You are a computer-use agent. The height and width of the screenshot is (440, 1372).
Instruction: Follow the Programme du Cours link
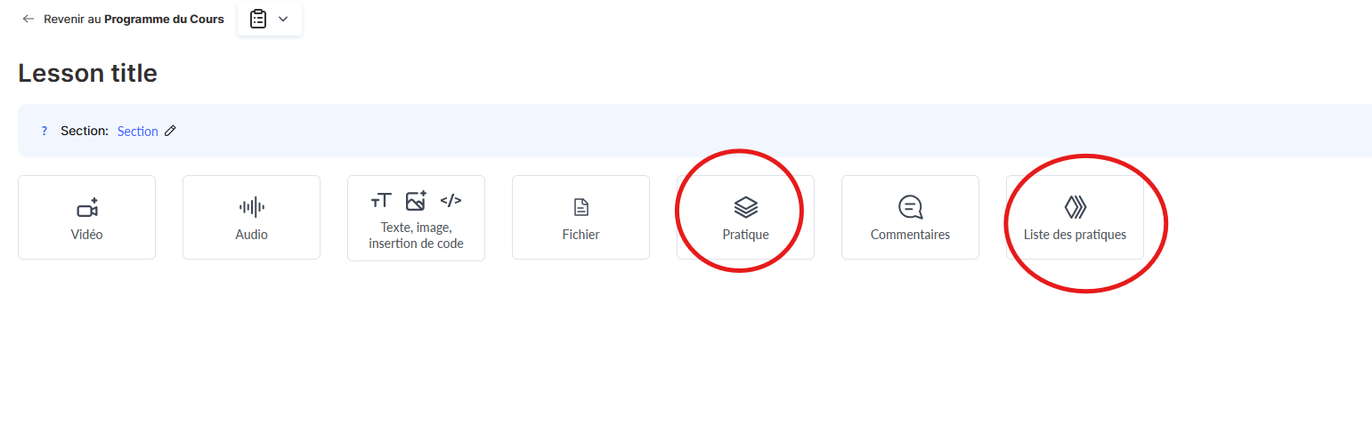pyautogui.click(x=164, y=19)
